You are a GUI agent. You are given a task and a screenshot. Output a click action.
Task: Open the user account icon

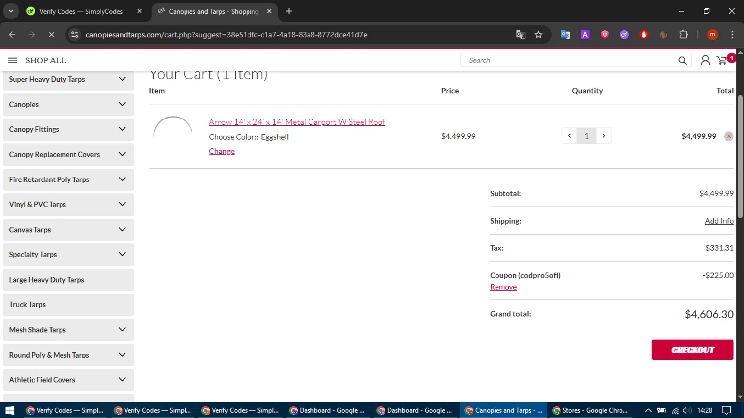(705, 60)
